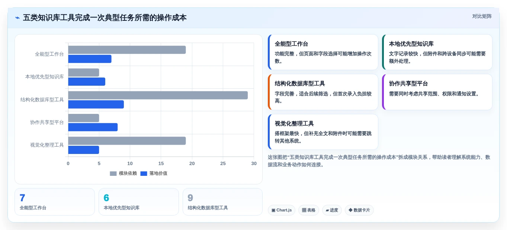Image resolution: width=507 pixels, height=230 pixels.
Task: Open the 全能型工作台 description card
Action: click(x=323, y=52)
